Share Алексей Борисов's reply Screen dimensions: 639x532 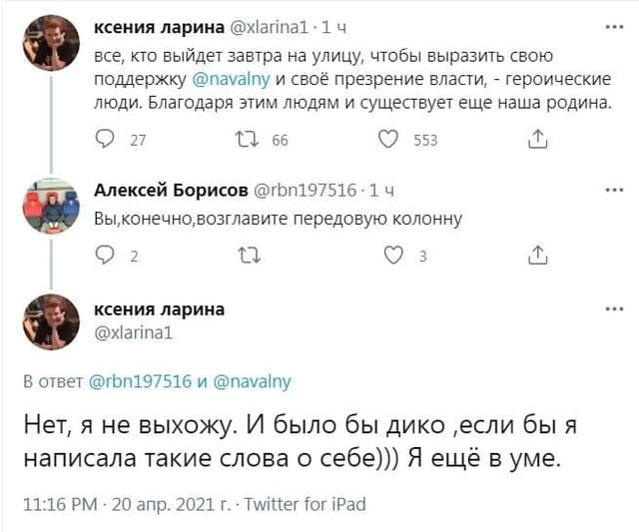(x=537, y=256)
